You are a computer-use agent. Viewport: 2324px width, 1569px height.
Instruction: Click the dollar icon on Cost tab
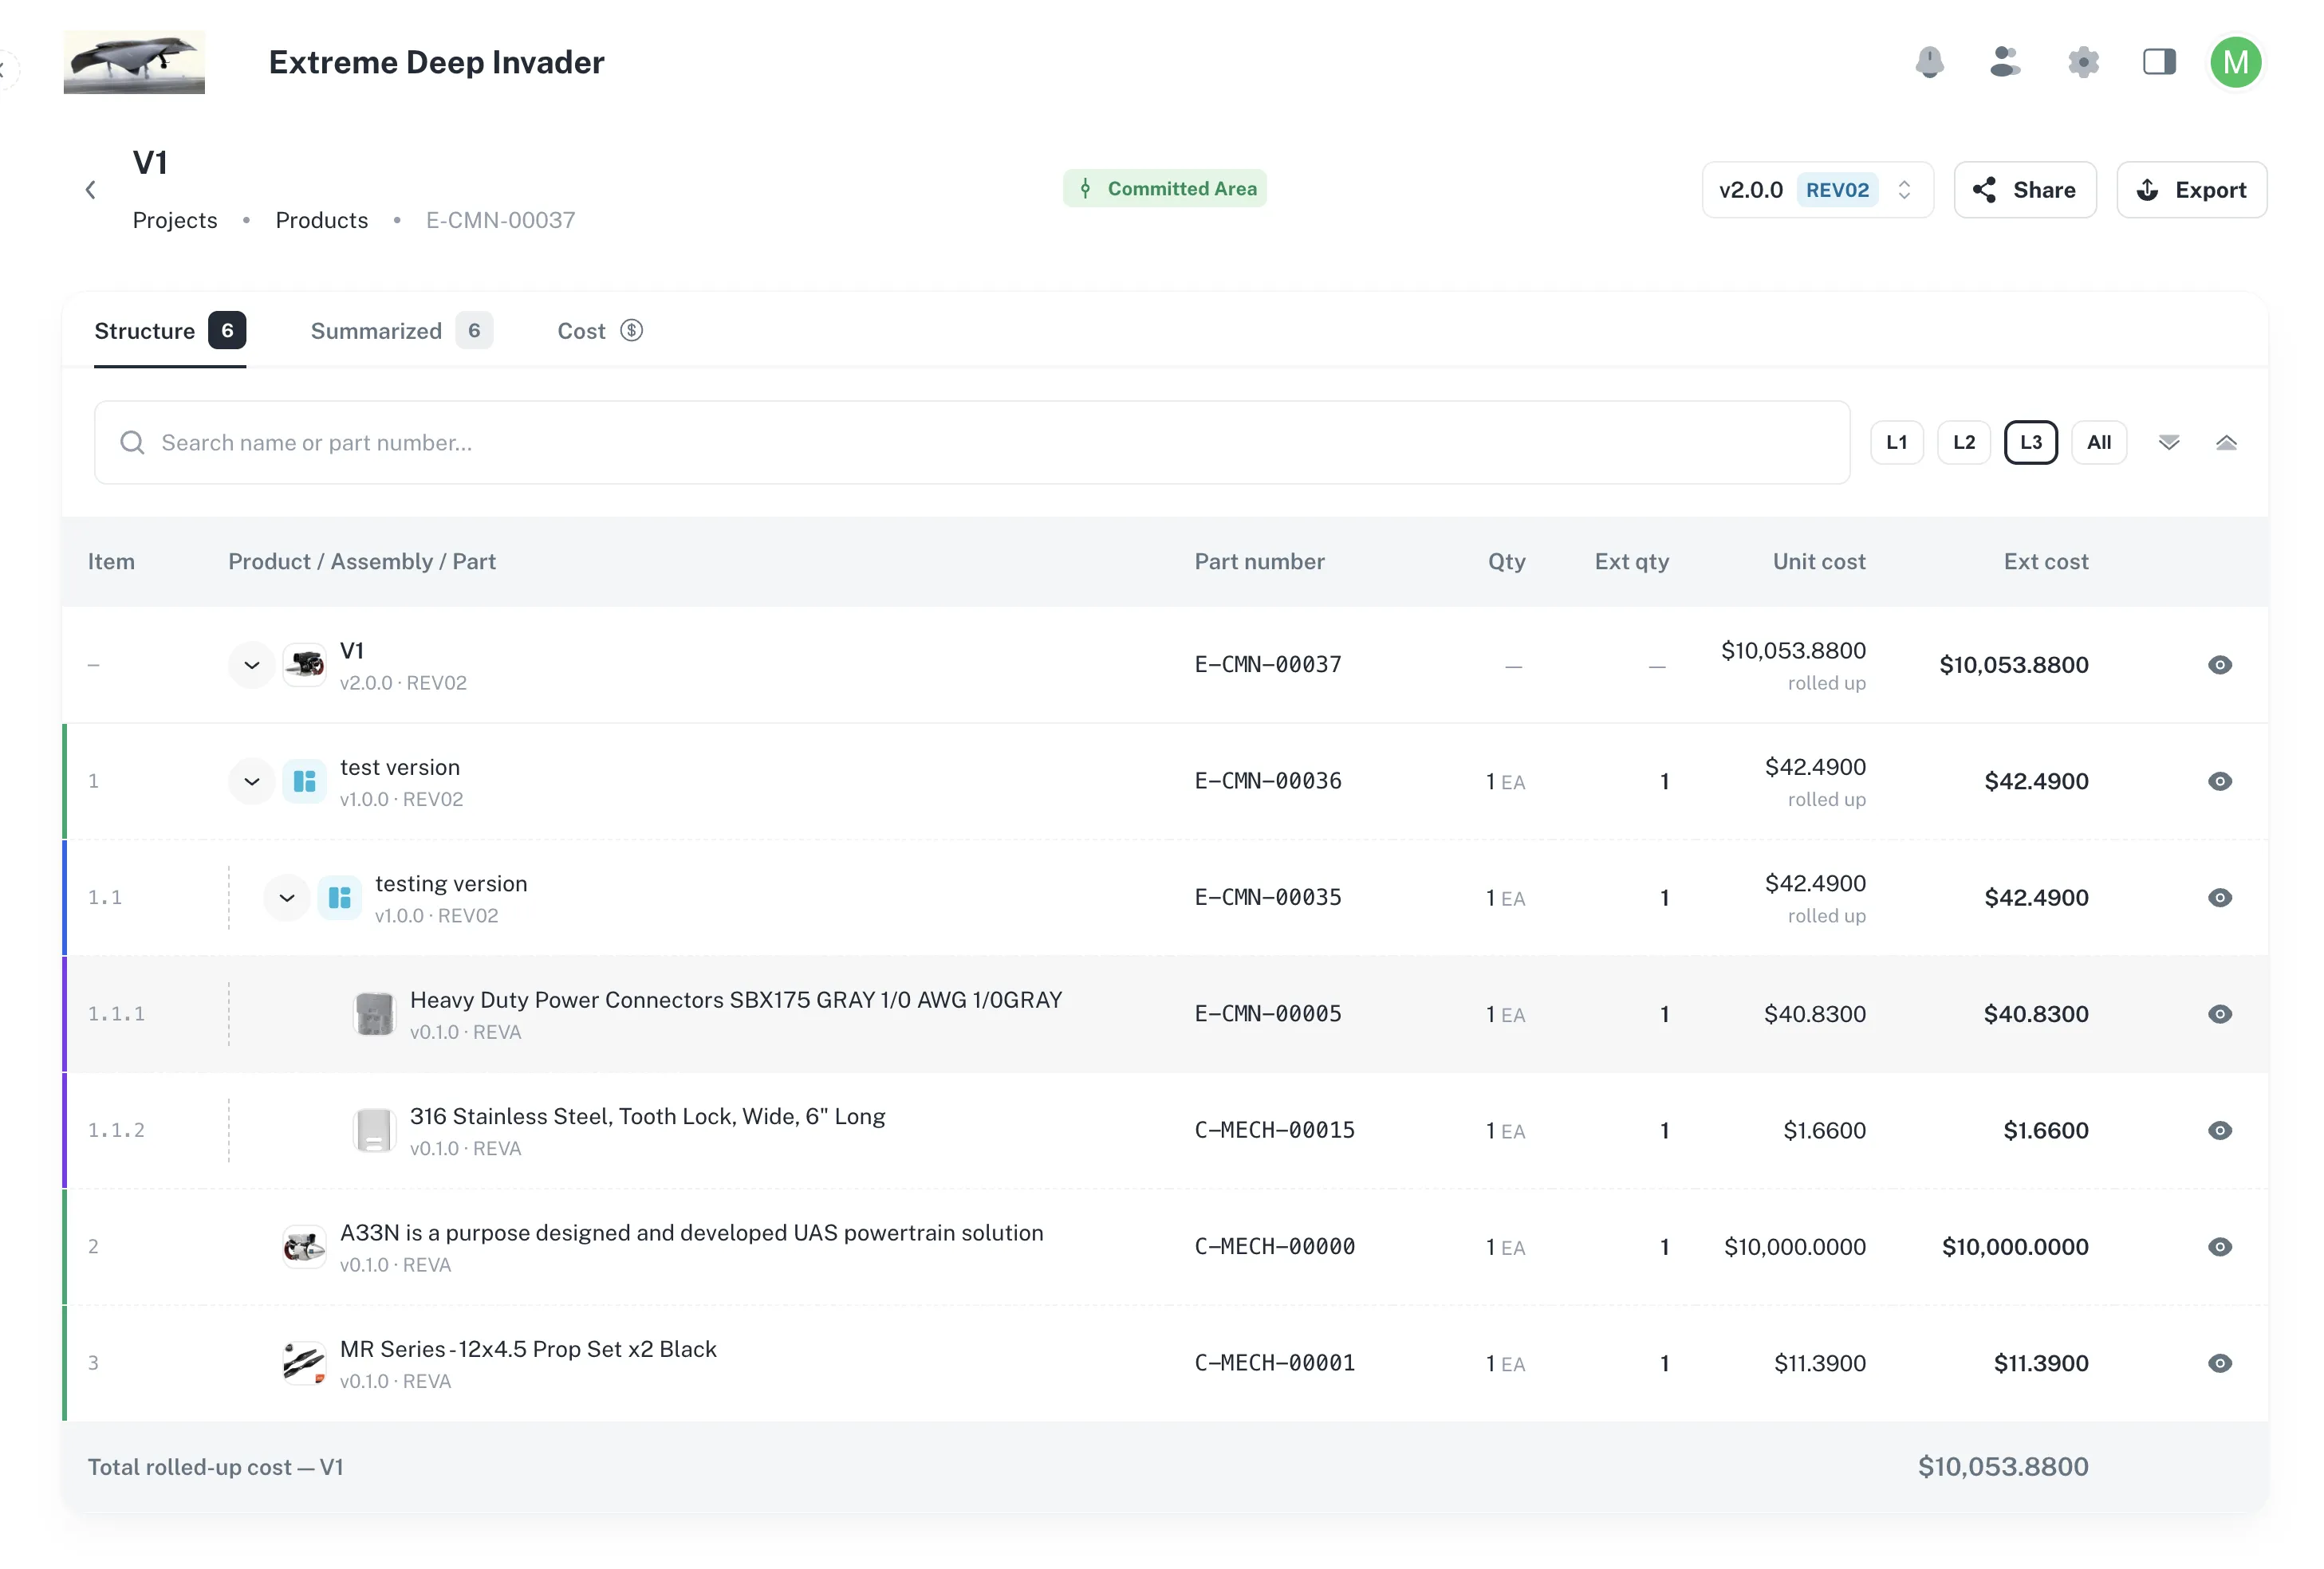(631, 330)
